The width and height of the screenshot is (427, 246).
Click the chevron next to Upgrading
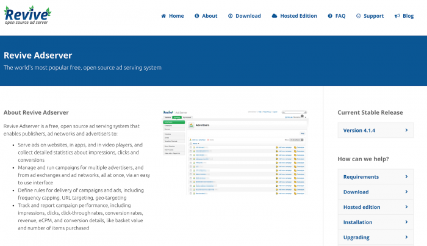click(406, 237)
